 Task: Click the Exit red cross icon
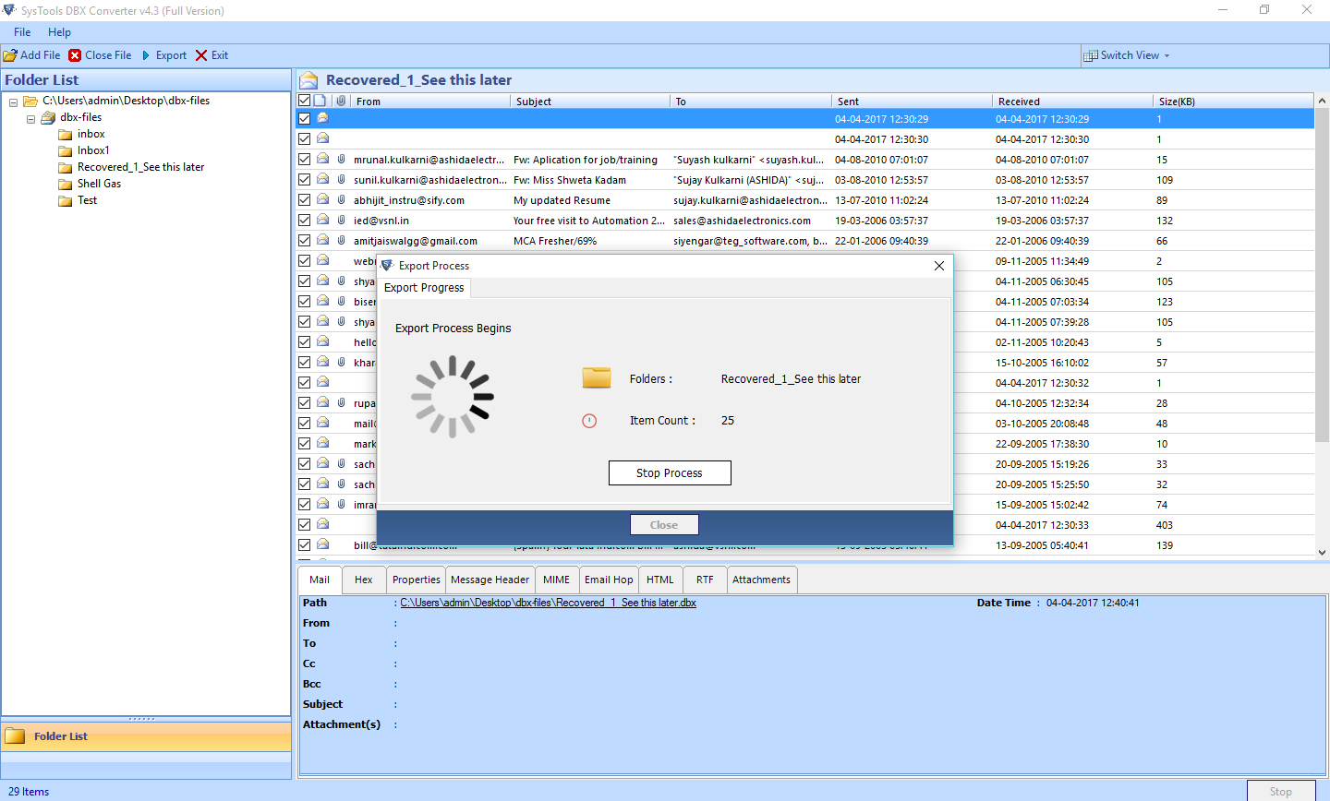click(201, 55)
